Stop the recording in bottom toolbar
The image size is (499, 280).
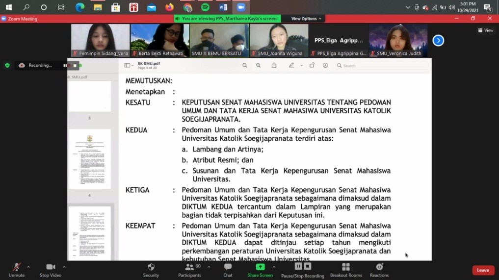pos(308,266)
